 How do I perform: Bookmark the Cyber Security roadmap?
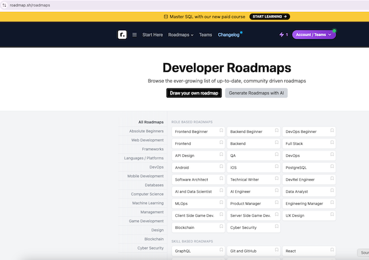[277, 226]
